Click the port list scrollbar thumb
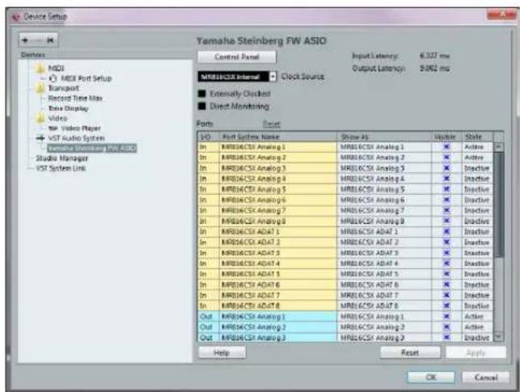 tap(499, 204)
